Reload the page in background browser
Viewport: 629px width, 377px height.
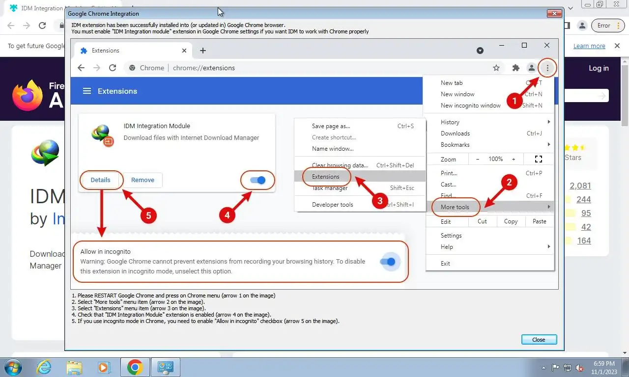[42, 26]
